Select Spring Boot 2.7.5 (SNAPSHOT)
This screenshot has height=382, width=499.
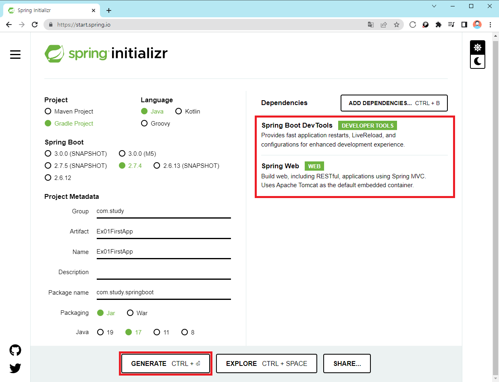pyautogui.click(x=76, y=166)
